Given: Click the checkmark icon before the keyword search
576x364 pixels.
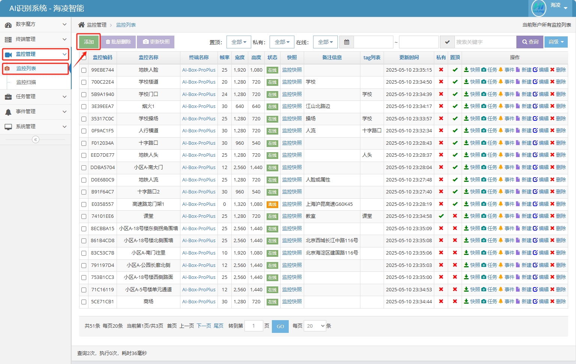Looking at the screenshot, I should [x=447, y=42].
